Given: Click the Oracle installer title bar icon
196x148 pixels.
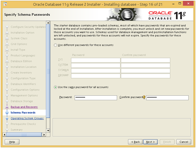Looking at the screenshot, I should [x=5, y=4].
